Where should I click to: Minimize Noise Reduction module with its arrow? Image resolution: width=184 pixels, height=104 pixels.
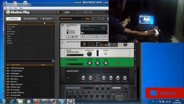135,52
